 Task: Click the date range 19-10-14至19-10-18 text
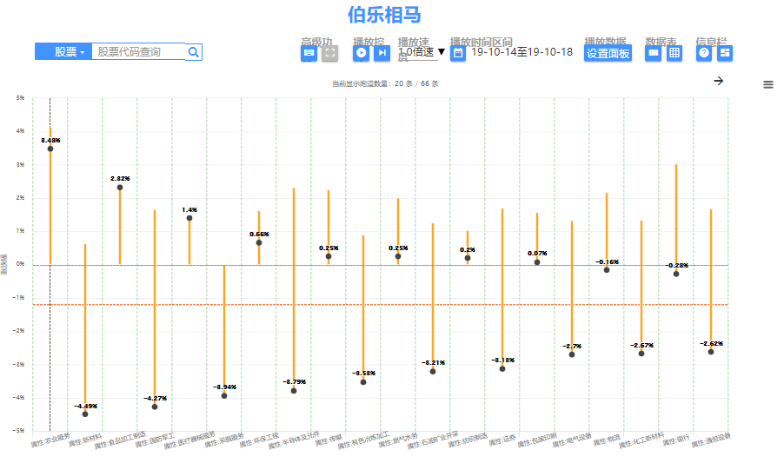(522, 52)
